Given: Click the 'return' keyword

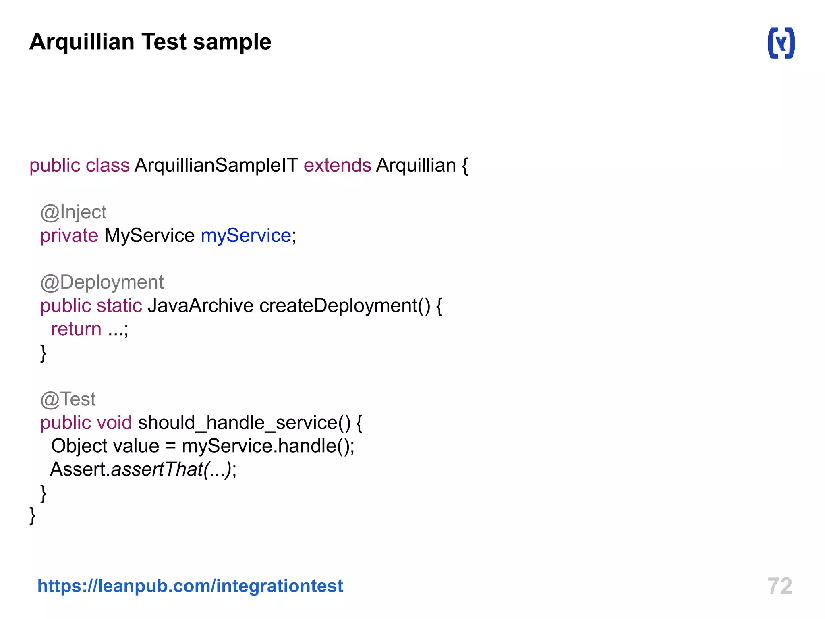Looking at the screenshot, I should pyautogui.click(x=76, y=329).
